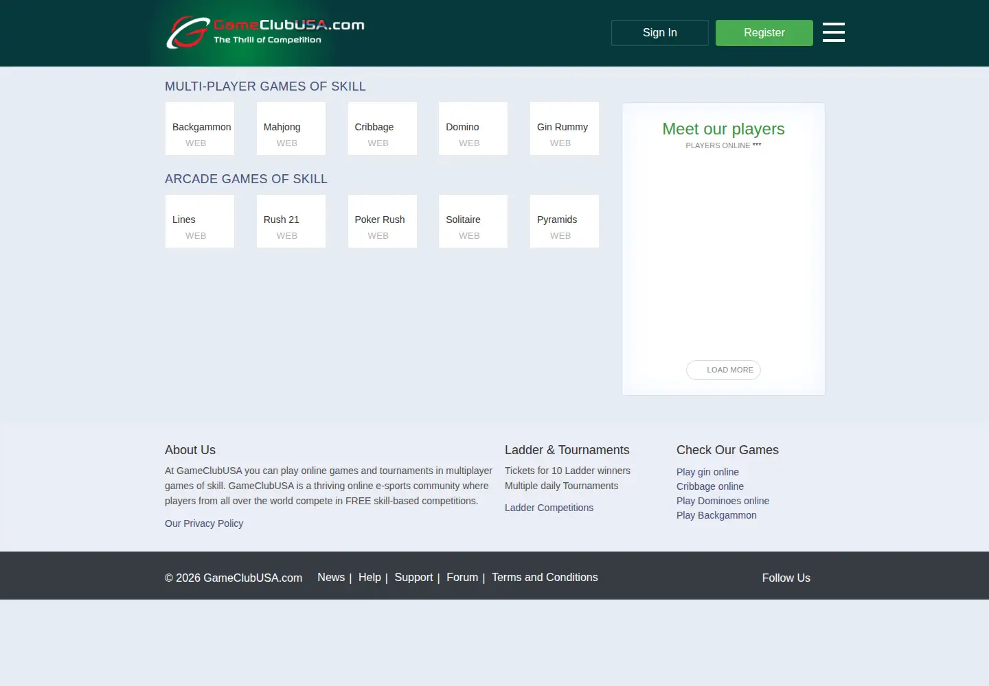The width and height of the screenshot is (989, 686).
Task: Open Our Privacy Policy link
Action: [x=204, y=523]
